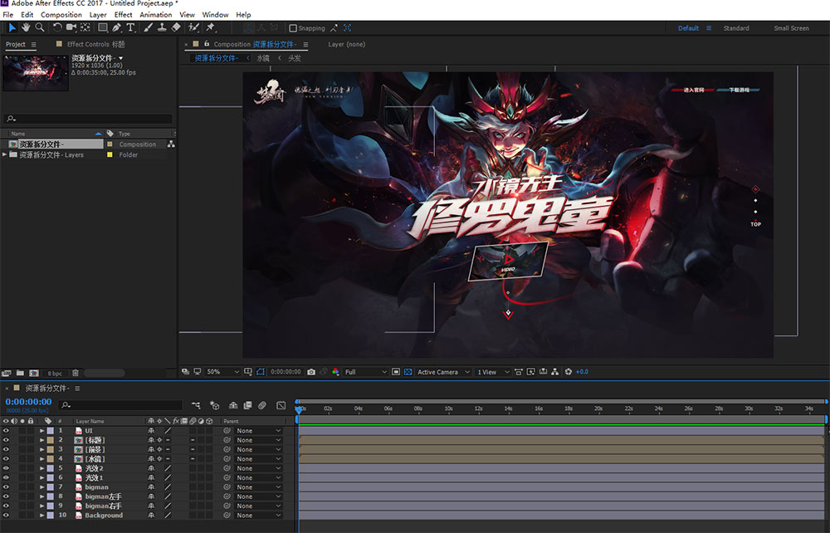Image resolution: width=830 pixels, height=533 pixels.
Task: Select the Rotation tool
Action: point(57,27)
